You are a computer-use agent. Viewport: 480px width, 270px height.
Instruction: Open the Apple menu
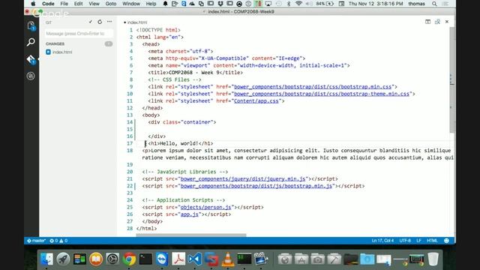[33, 4]
